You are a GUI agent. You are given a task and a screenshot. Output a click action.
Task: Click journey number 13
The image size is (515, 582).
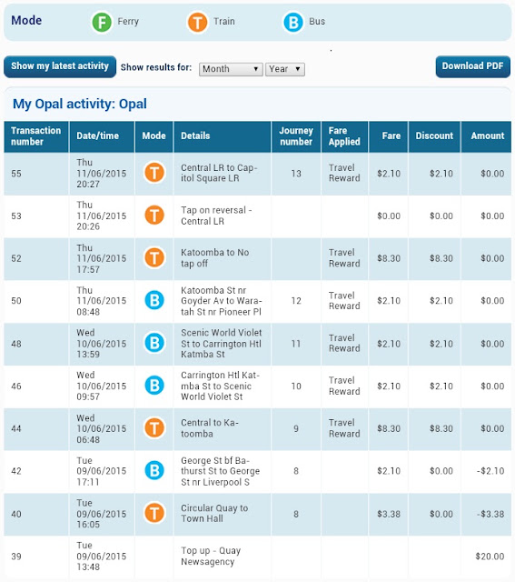pos(296,174)
